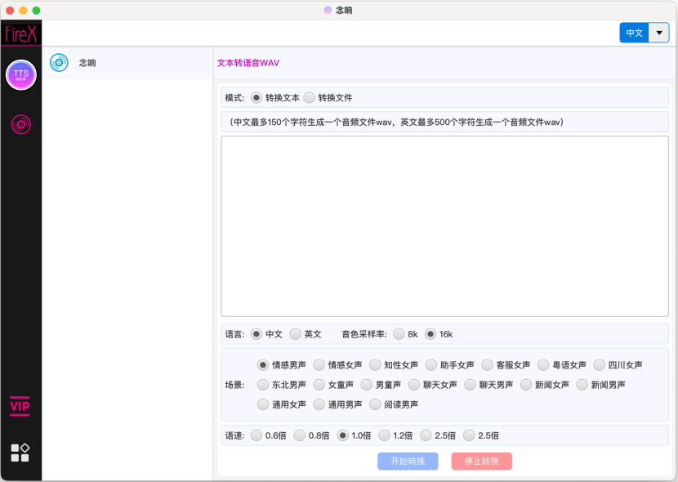This screenshot has width=678, height=482.
Task: Open the apps grid icon in sidebar
Action: [x=20, y=453]
